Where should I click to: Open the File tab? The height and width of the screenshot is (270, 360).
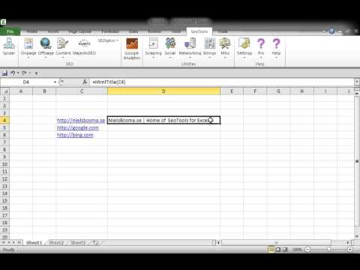tap(10, 31)
